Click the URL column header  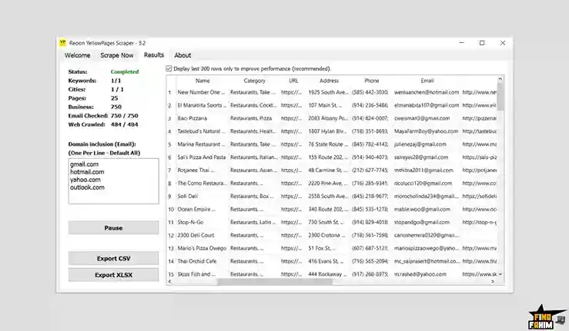point(293,81)
